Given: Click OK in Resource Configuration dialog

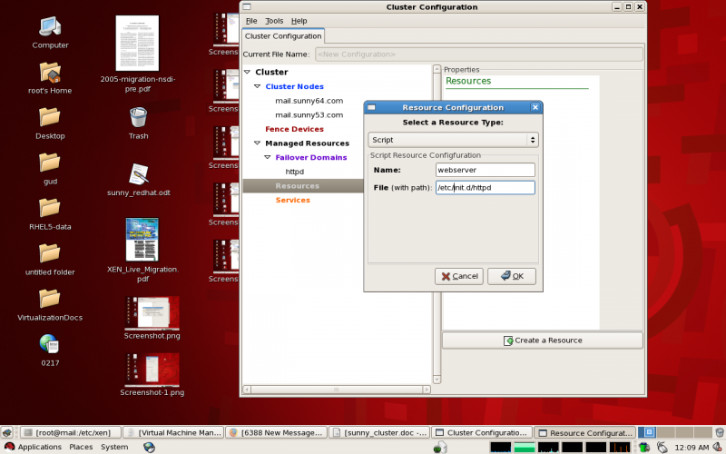Looking at the screenshot, I should click(512, 276).
